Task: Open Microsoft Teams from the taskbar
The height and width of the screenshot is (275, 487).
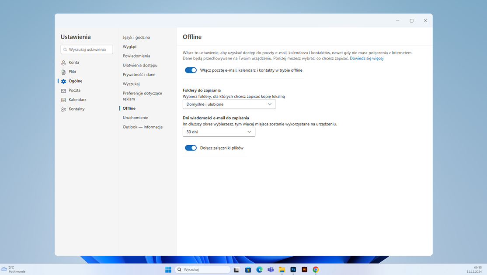Action: click(271, 269)
